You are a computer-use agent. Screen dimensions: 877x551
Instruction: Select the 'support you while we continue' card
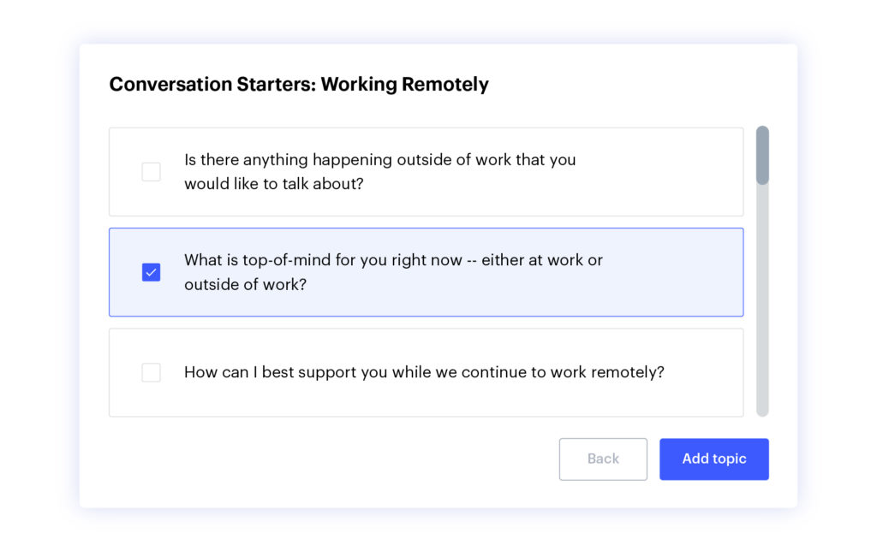427,372
